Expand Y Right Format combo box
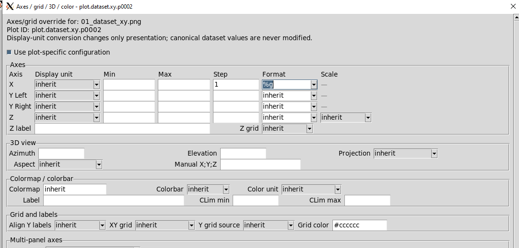 (314, 106)
